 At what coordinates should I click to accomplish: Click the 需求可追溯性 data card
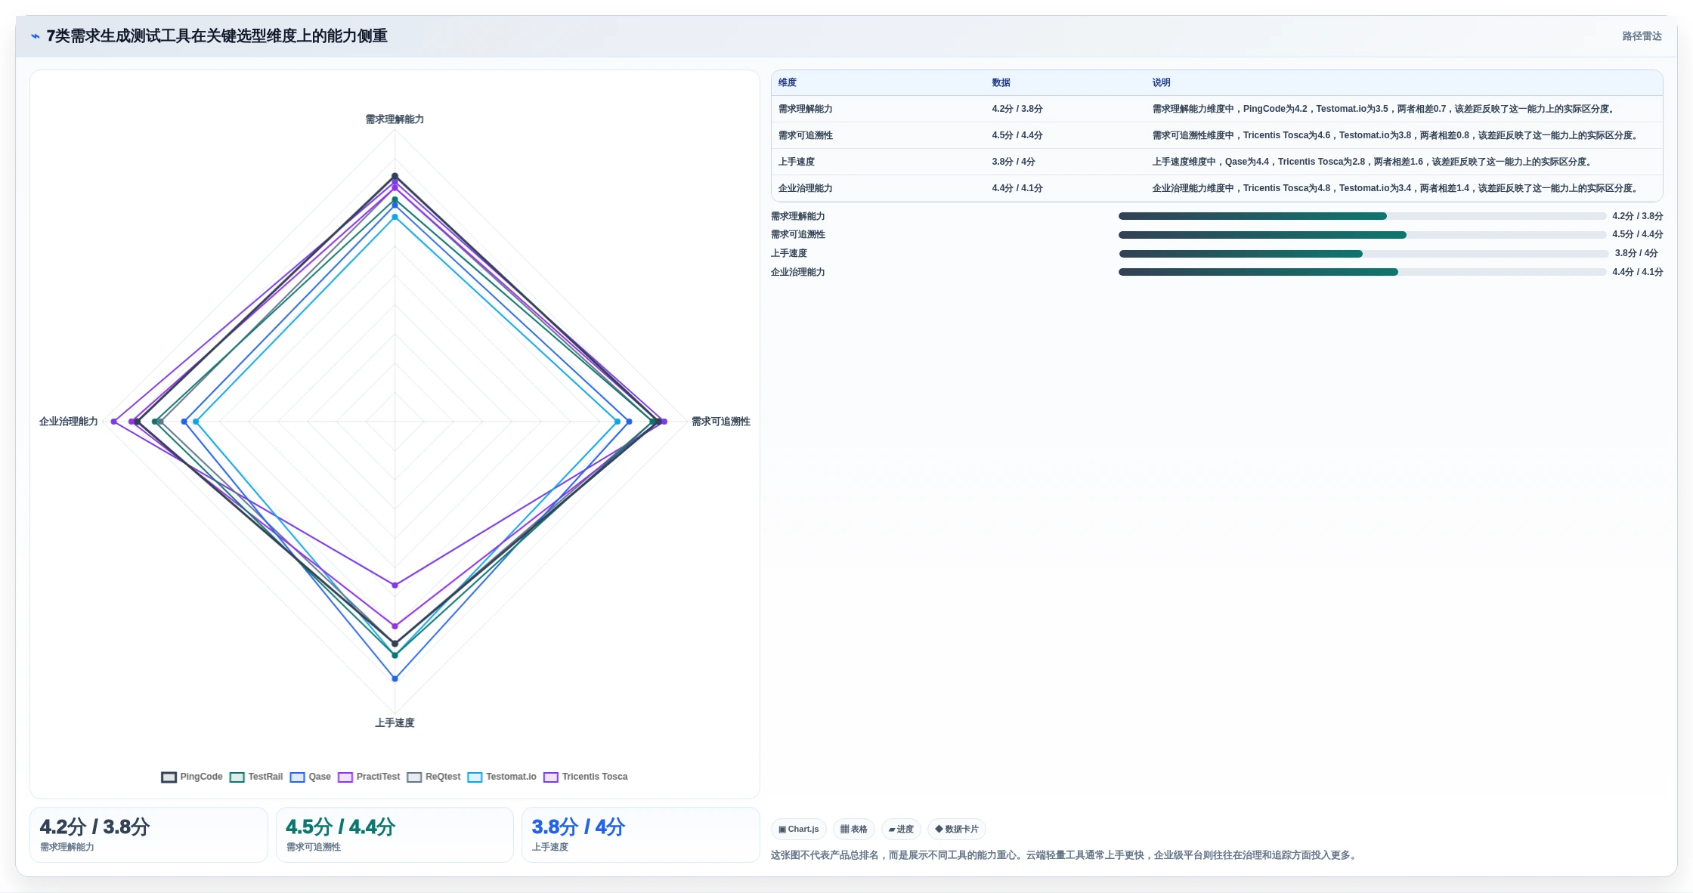pyautogui.click(x=395, y=835)
